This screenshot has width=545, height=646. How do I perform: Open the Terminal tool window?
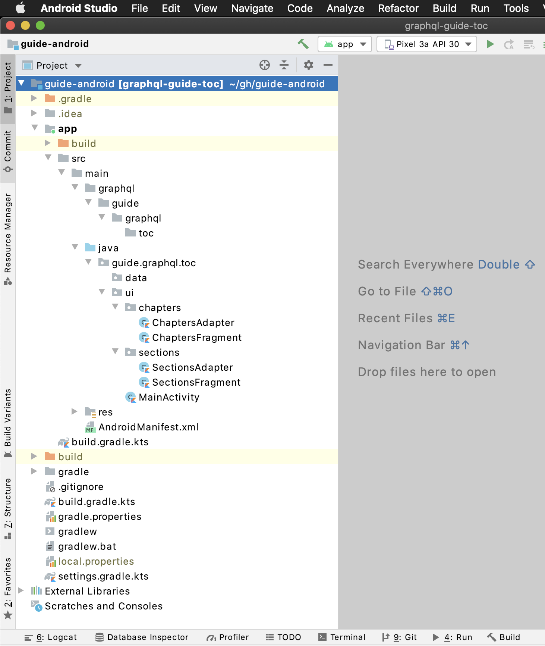tap(342, 637)
